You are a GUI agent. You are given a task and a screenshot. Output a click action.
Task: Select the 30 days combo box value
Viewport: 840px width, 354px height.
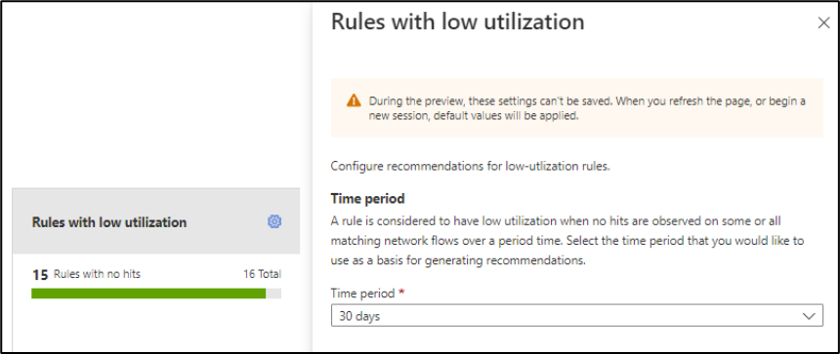(577, 316)
